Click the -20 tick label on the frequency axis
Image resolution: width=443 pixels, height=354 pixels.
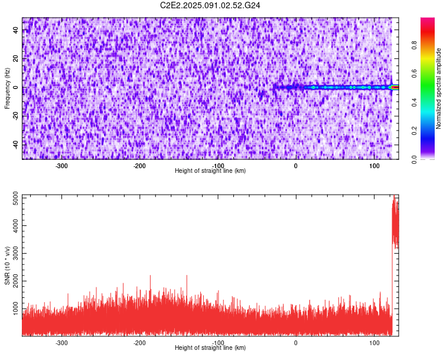pyautogui.click(x=16, y=115)
